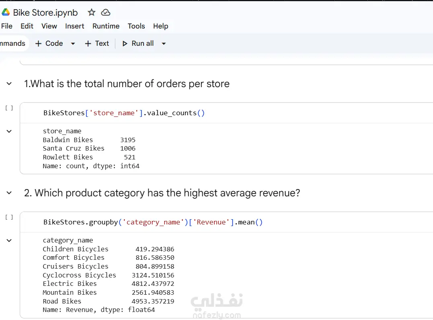Add a new Text cell
The image size is (433, 320).
(x=97, y=44)
